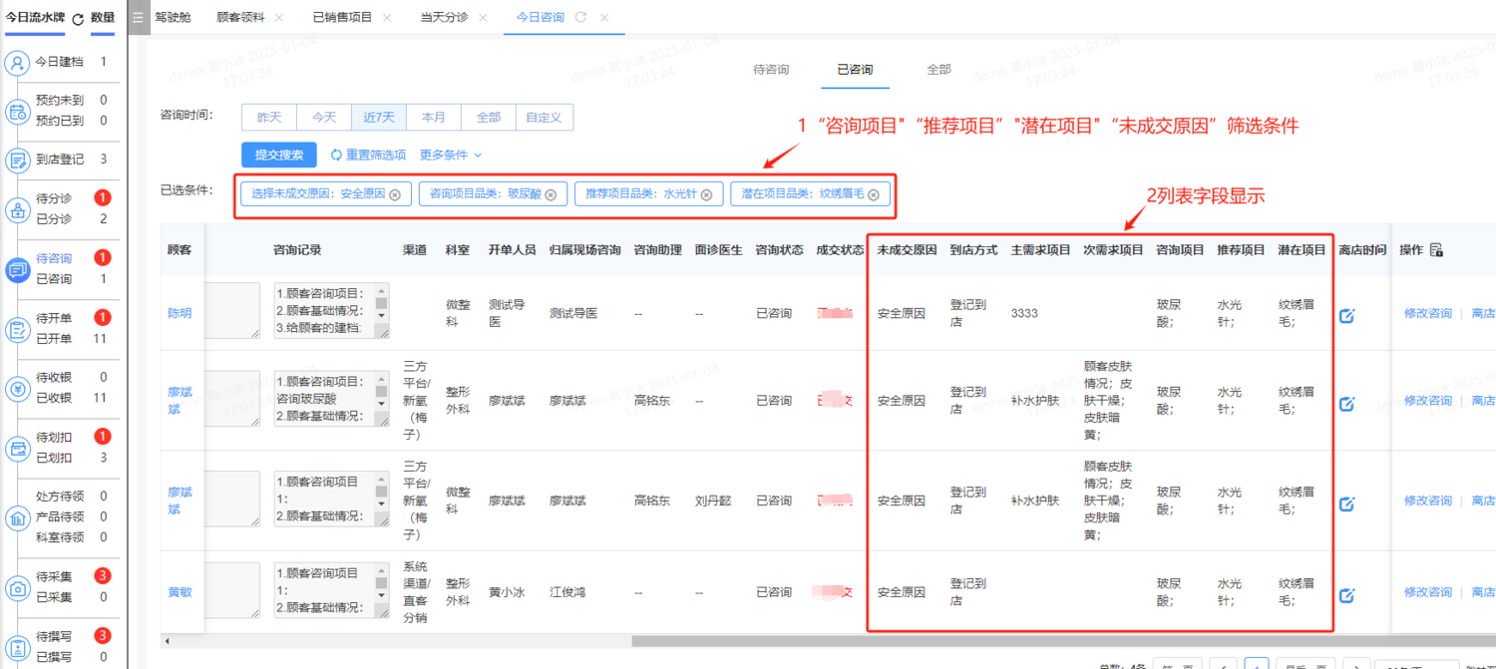Open the 到店登记 sidebar entry
The width and height of the screenshot is (1496, 669).
point(18,159)
